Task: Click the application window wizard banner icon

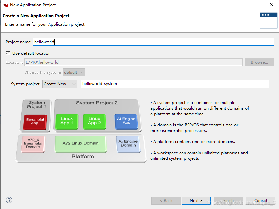Action: tap(268, 20)
